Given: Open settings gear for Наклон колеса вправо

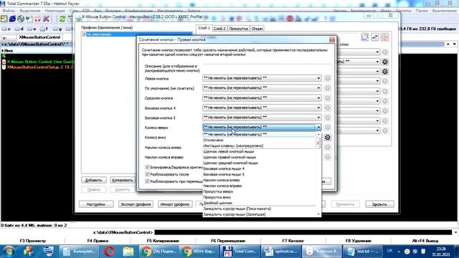Looking at the screenshot, I should (328, 157).
